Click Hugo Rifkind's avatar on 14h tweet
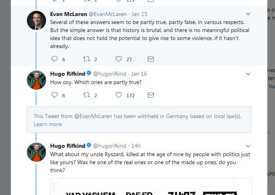The height and width of the screenshot is (195, 275). 36,152
